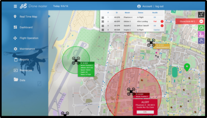Click drone icon in Inspire 2 row
This screenshot has width=207, height=118.
[103, 30]
